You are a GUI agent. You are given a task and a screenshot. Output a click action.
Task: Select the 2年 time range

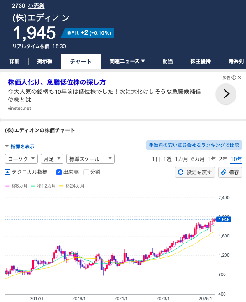point(223,159)
